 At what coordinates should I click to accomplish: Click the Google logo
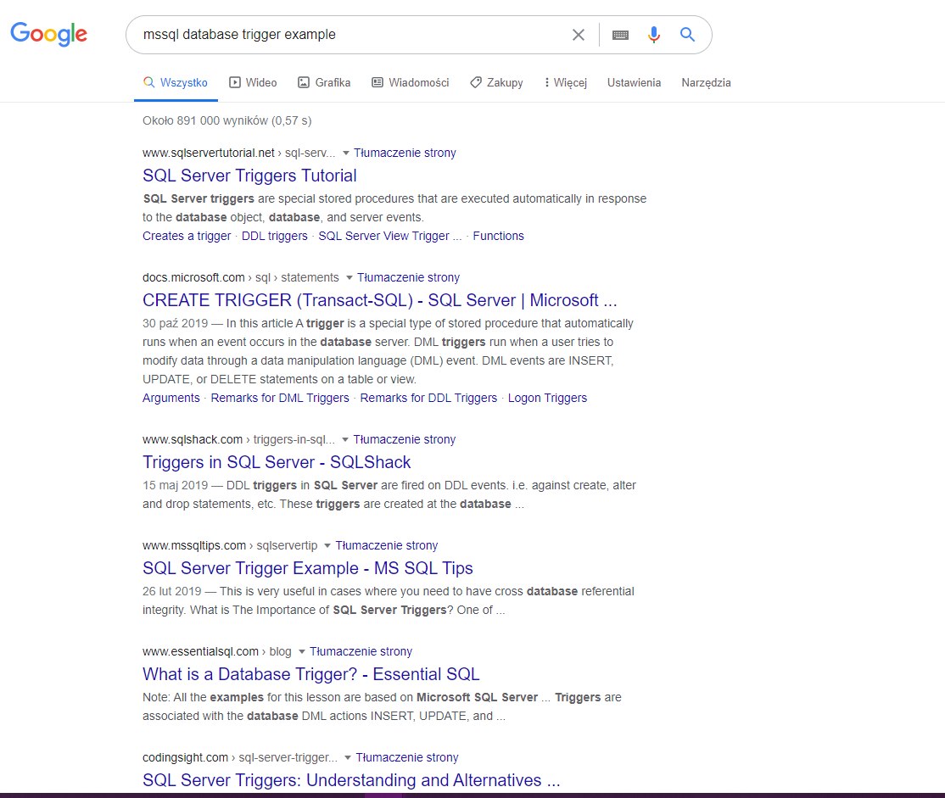(49, 35)
